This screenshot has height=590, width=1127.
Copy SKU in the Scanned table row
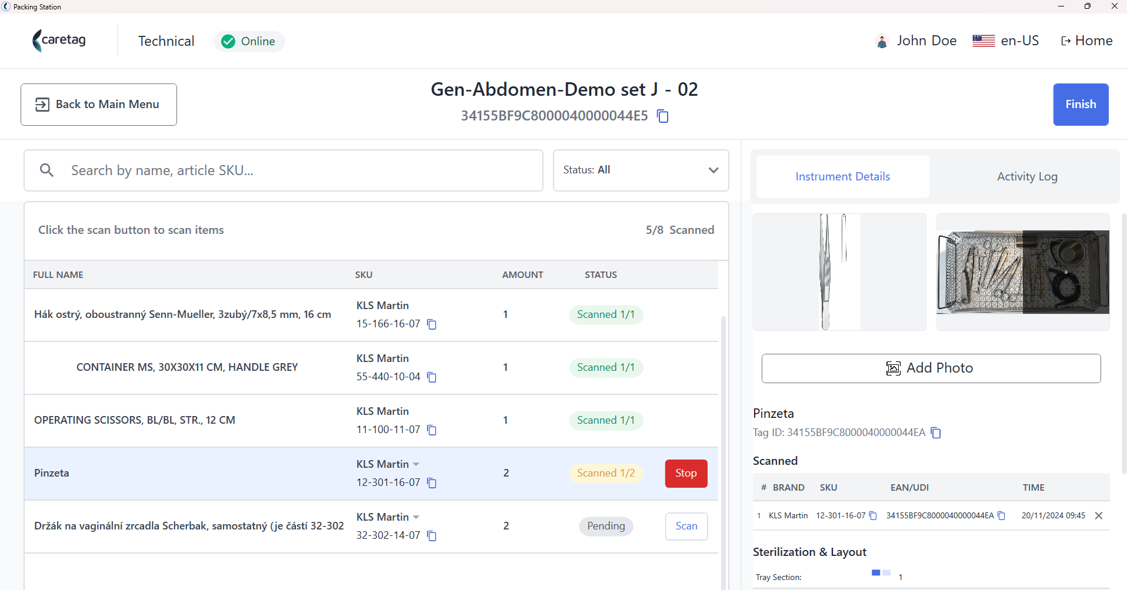pos(873,516)
